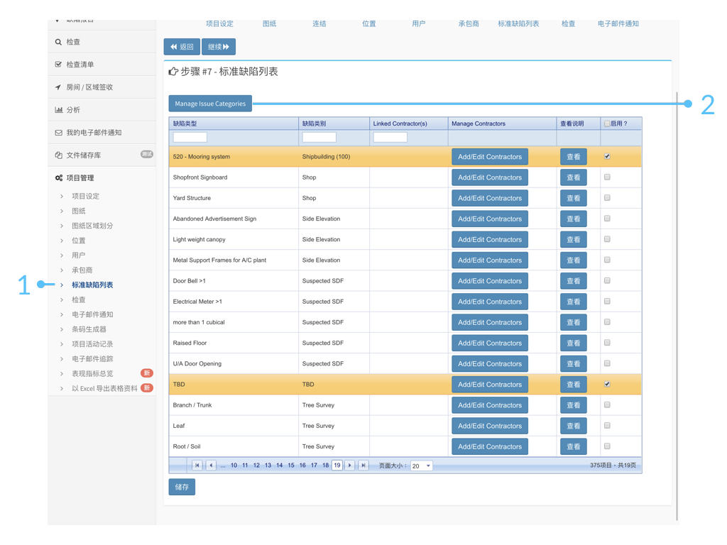
Task: Click the arrow icon beside 房间 / 区域签收
Action: [58, 87]
